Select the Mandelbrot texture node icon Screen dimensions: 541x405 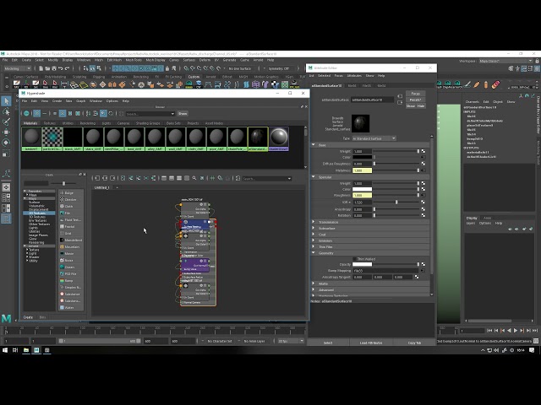pos(61,240)
